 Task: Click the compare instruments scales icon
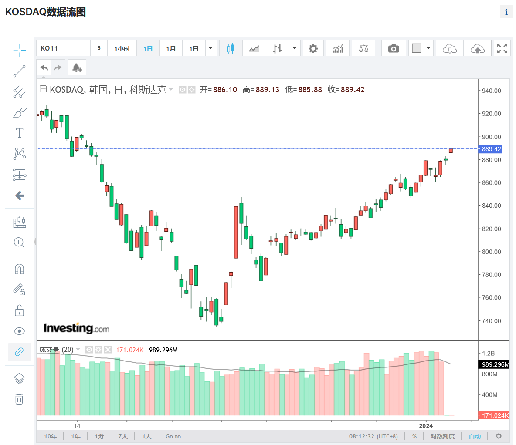tap(363, 48)
